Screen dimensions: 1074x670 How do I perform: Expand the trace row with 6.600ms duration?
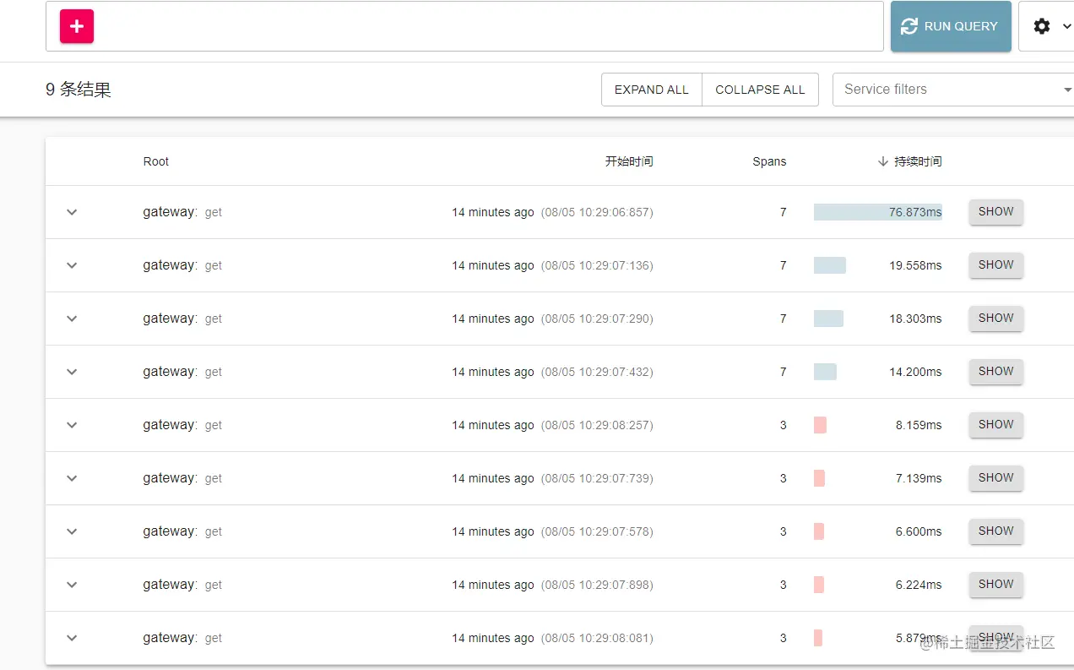click(x=72, y=531)
